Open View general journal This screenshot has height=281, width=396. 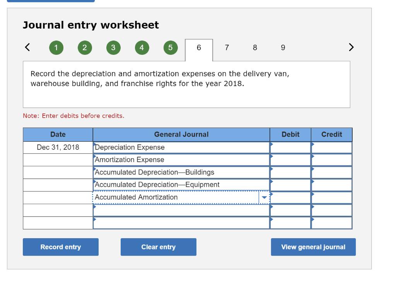tap(313, 247)
